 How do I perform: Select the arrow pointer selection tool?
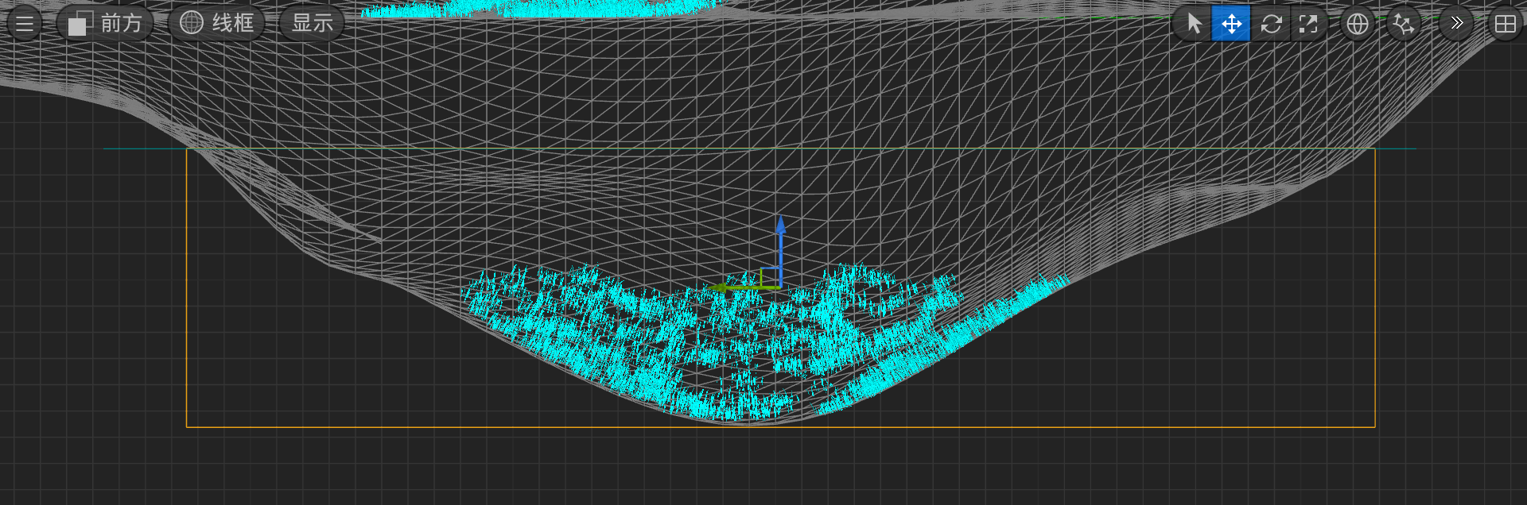tap(1194, 23)
